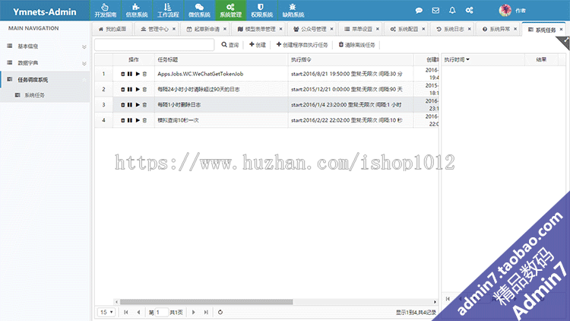Close the 系统任务 tab

pos(562,30)
